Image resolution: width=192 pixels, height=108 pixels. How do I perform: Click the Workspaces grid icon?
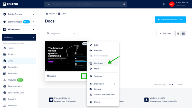coord(5,29)
